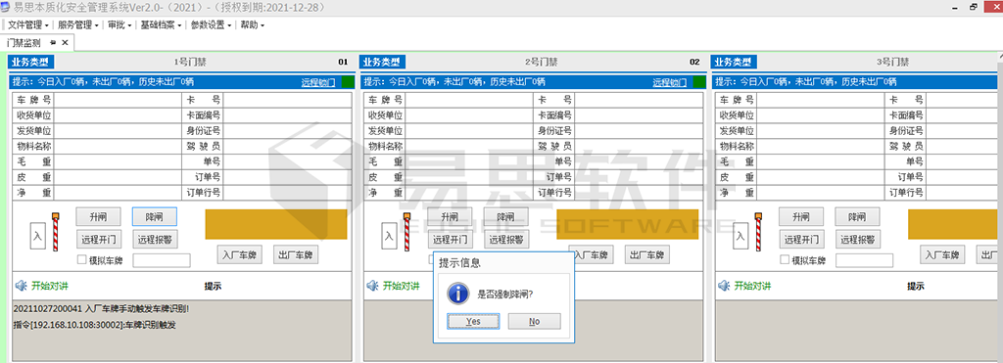This screenshot has height=363, width=1003.
Task: Click 降闸 in 3号门禁 panel
Action: click(857, 216)
